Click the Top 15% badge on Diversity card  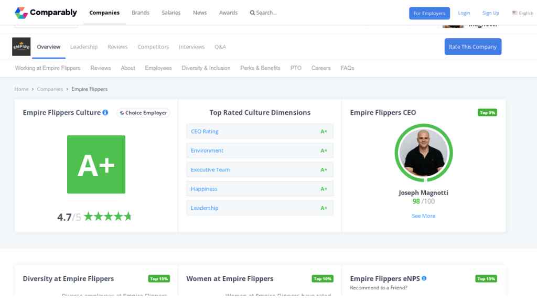tap(159, 279)
